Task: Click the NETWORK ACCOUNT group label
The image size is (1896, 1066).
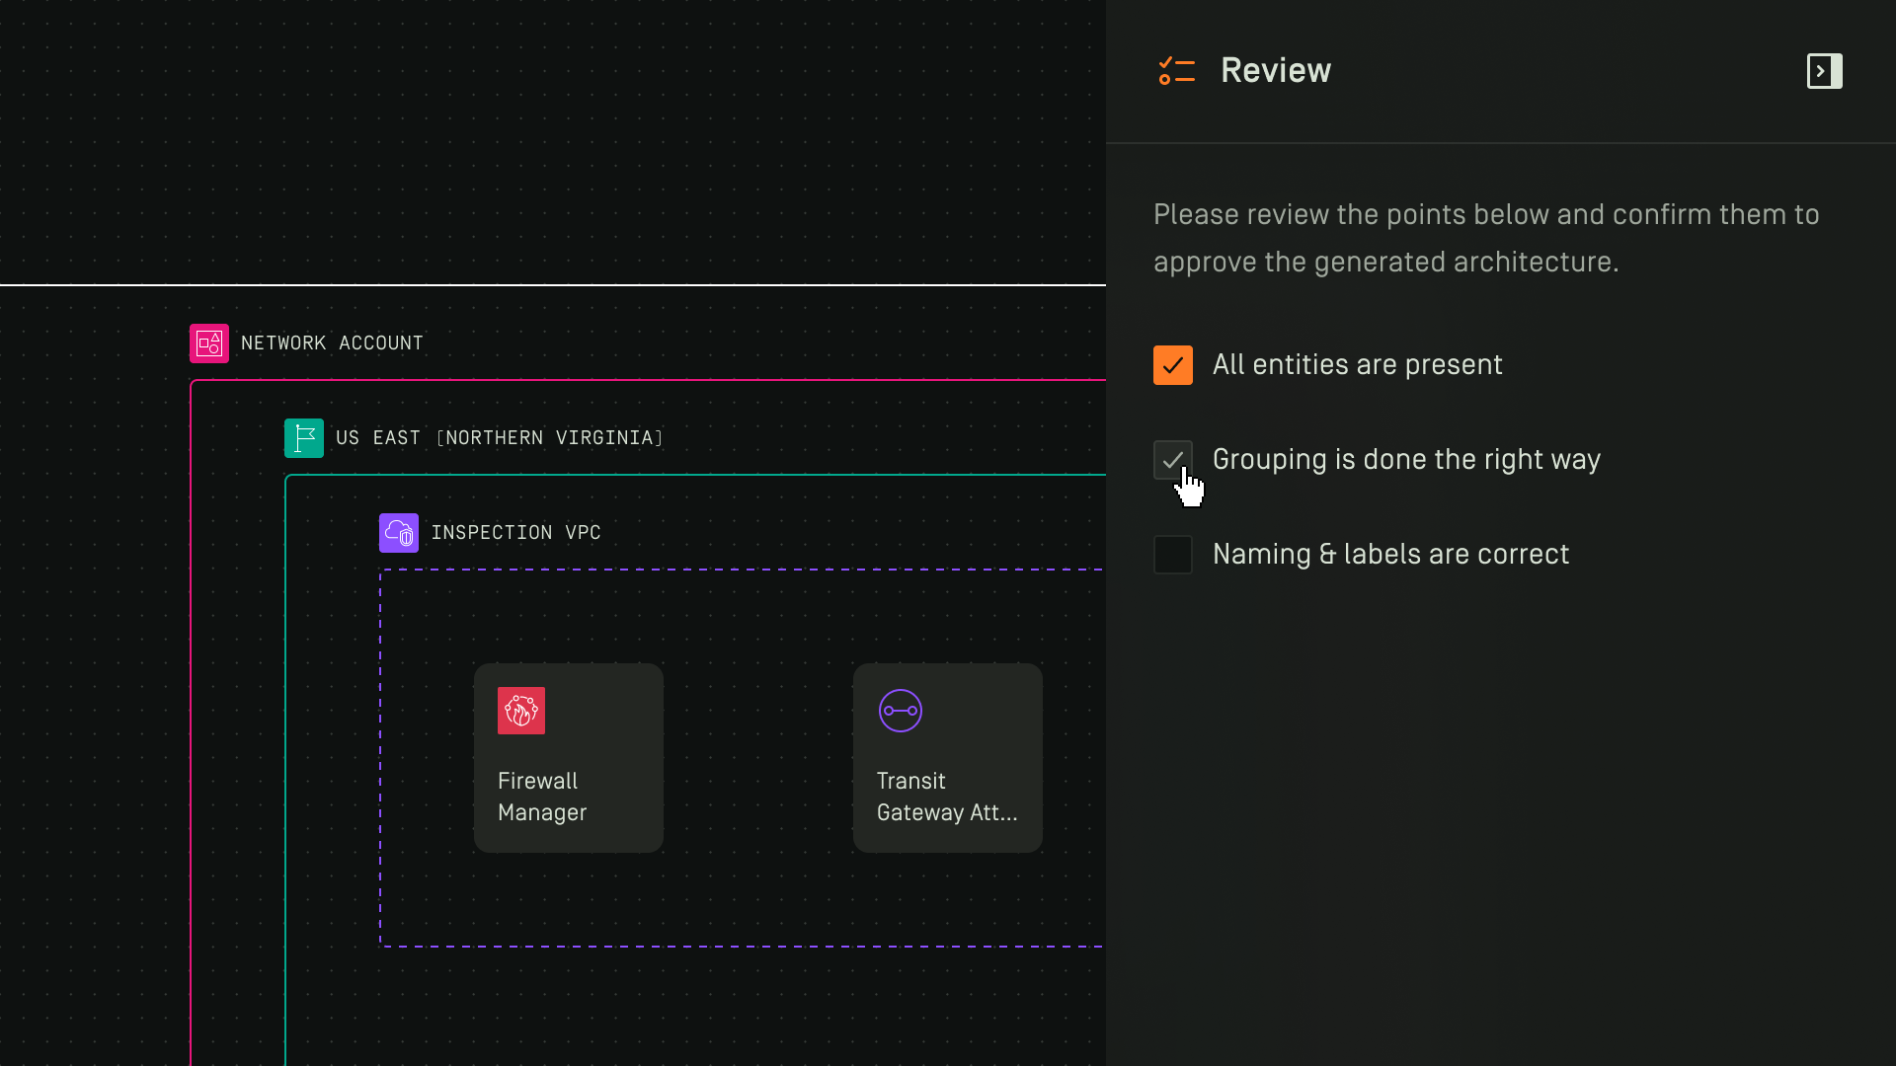Action: point(332,343)
